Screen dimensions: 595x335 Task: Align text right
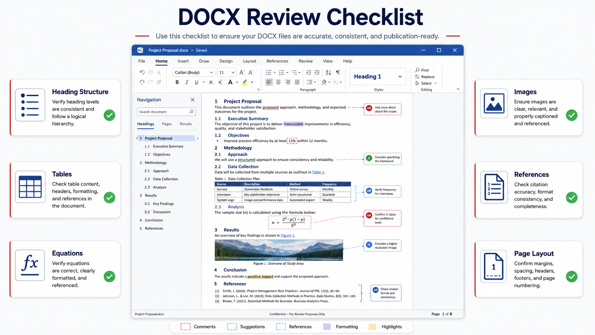(x=288, y=82)
